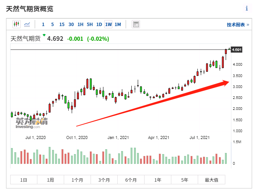Choose the 15-minute interval
This screenshot has width=257, height=193.
coord(62,25)
